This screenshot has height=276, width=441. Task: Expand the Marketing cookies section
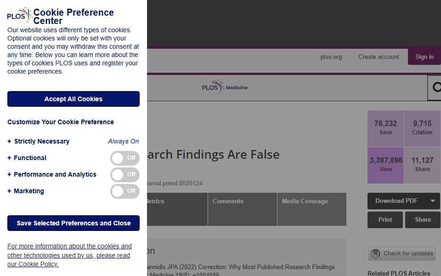(x=26, y=191)
